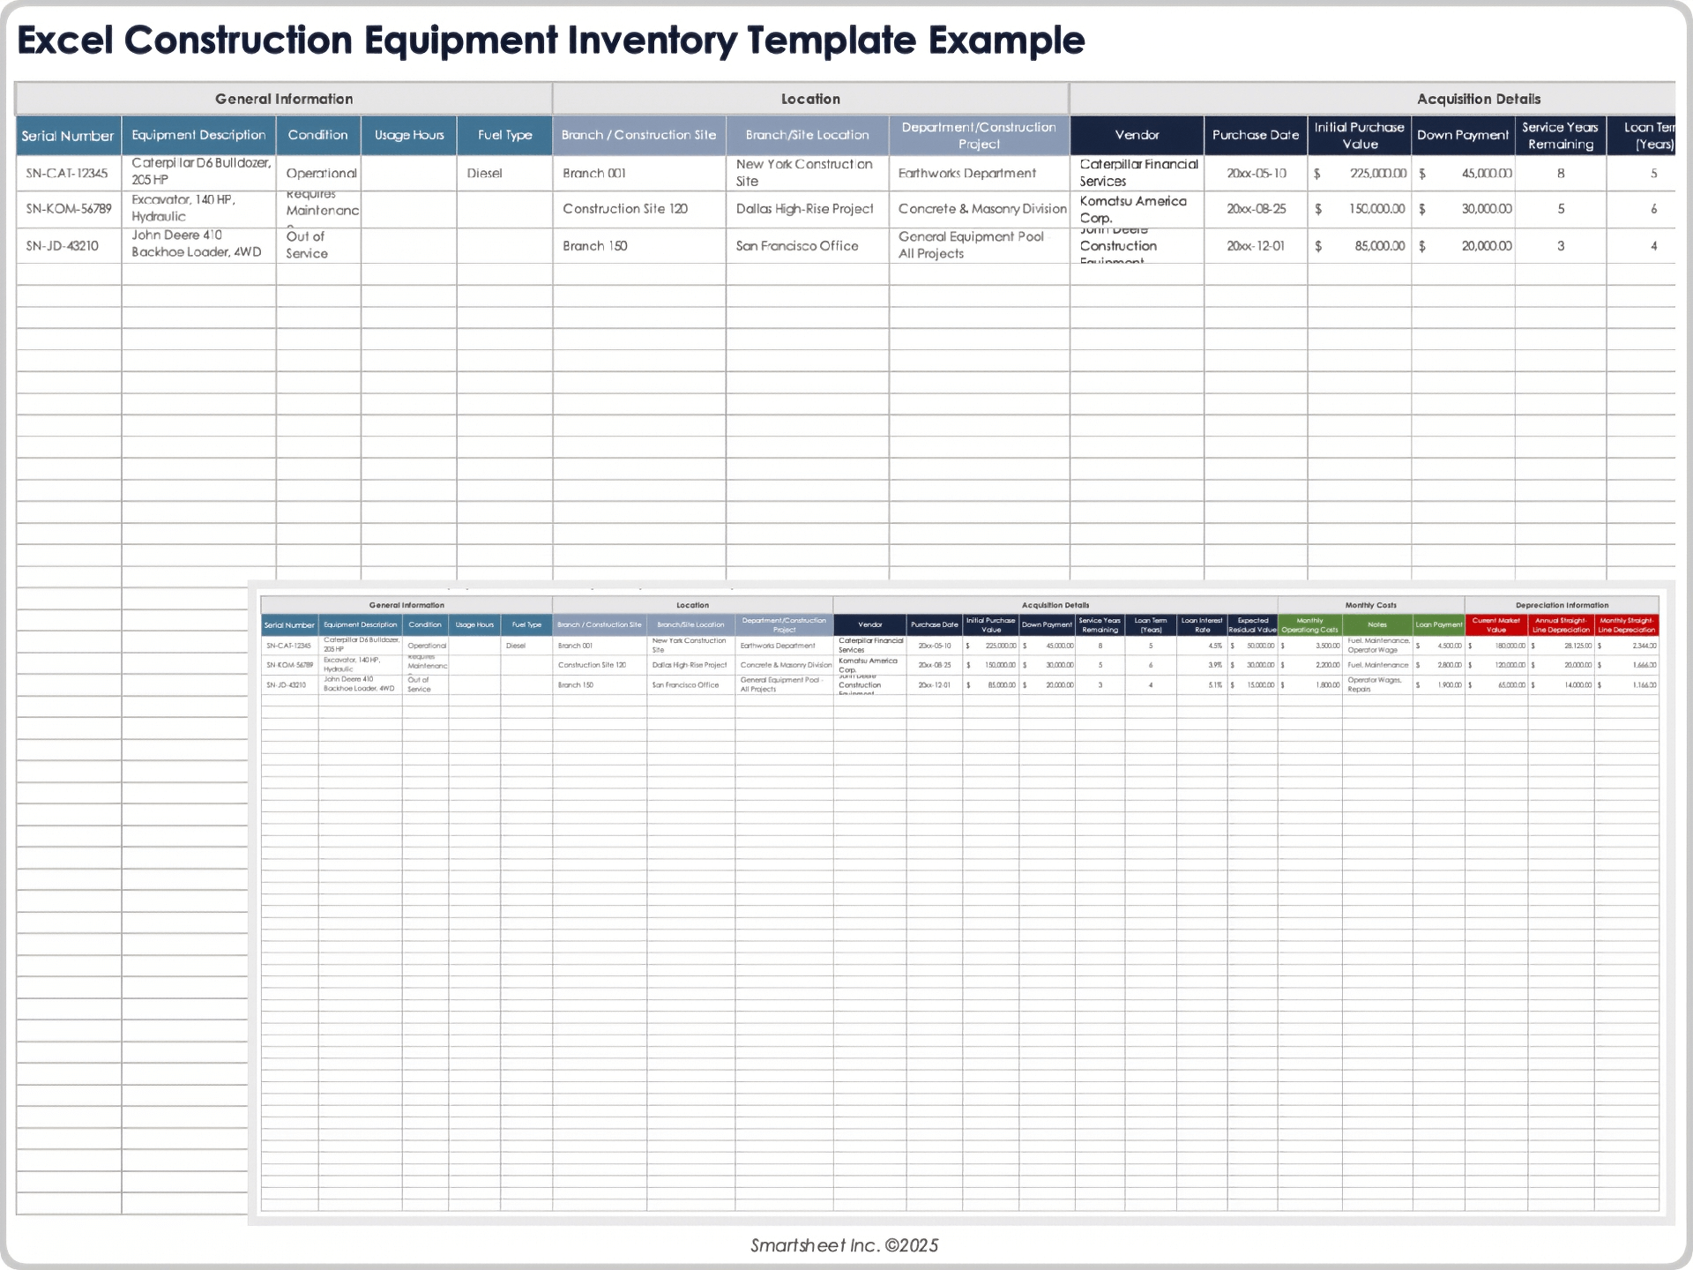Select the Down Payment column header
The width and height of the screenshot is (1693, 1270).
[1462, 135]
